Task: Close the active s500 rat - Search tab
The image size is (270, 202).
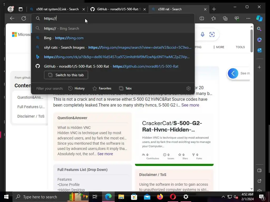Action: tap(205, 9)
